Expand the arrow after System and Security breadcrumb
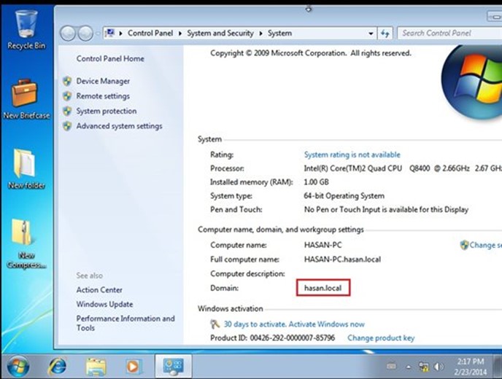 (261, 34)
